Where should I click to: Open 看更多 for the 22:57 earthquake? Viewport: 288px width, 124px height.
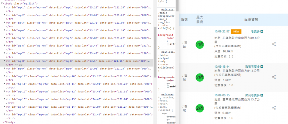(x=257, y=32)
